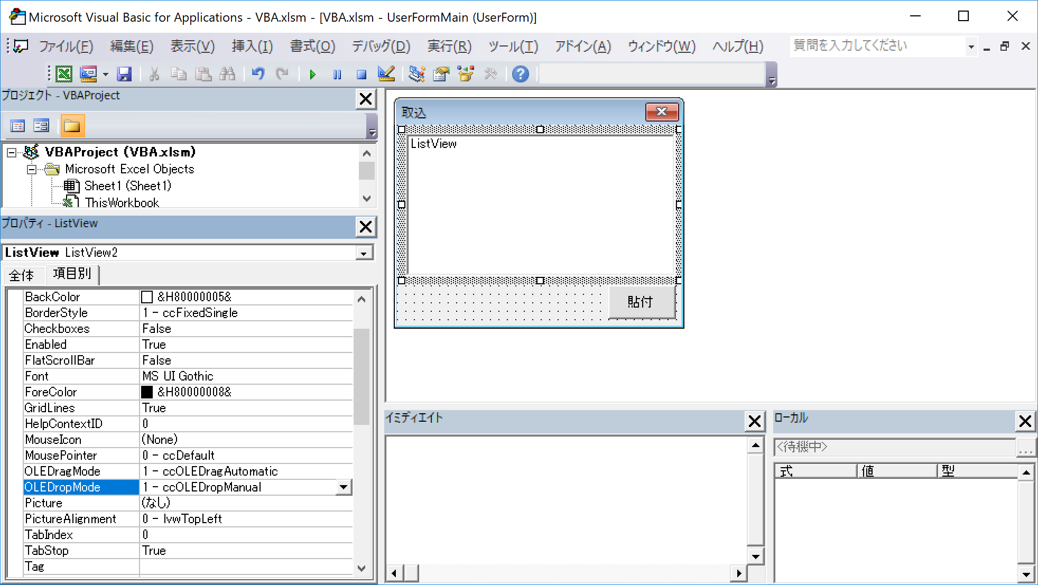Open the Project panel toolbar options arrow
The width and height of the screenshot is (1038, 585).
pyautogui.click(x=372, y=126)
